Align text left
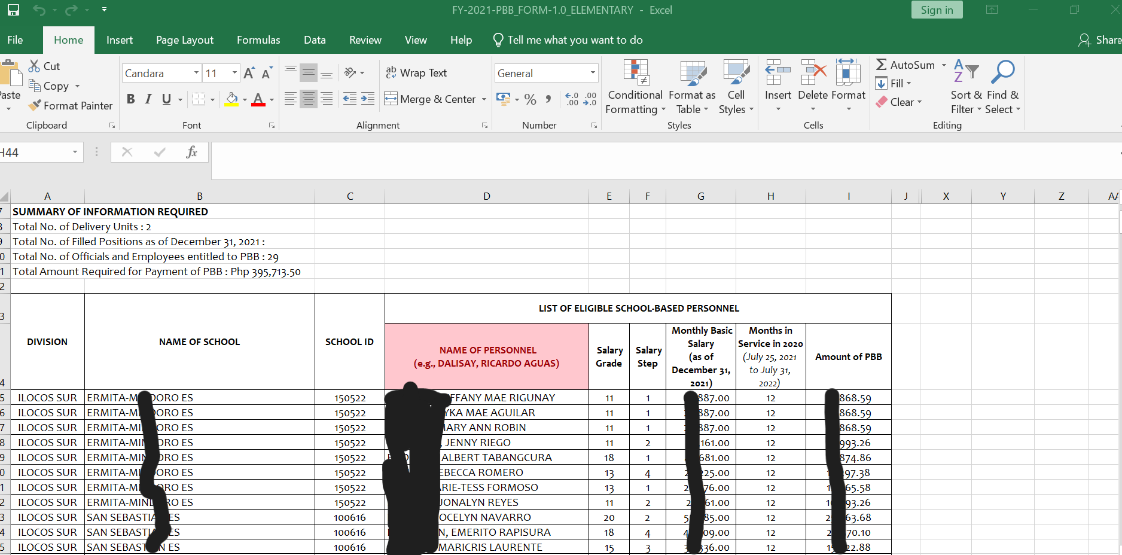This screenshot has height=555, width=1122. (x=291, y=99)
